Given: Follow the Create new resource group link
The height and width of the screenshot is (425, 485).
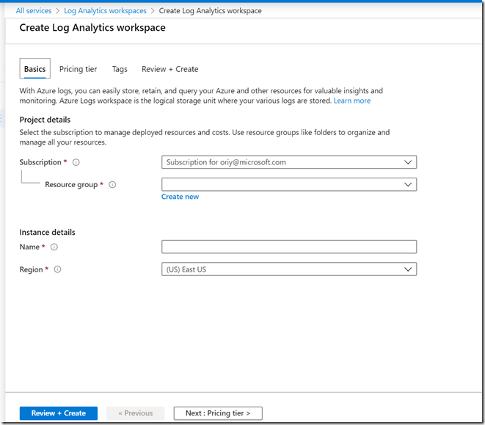Looking at the screenshot, I should click(180, 197).
